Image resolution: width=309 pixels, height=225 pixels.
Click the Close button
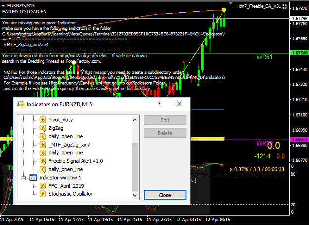(165, 195)
